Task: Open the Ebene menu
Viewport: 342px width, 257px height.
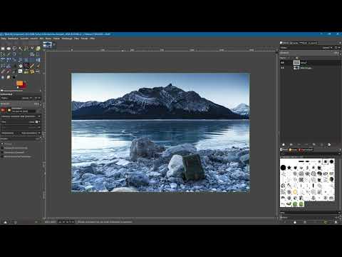Action: [x=48, y=39]
